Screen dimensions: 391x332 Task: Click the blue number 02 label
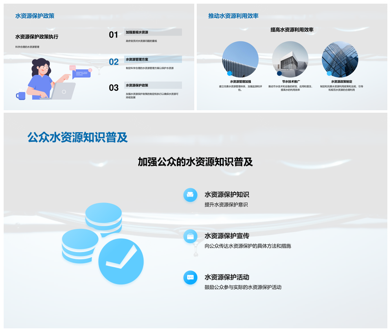(x=114, y=62)
